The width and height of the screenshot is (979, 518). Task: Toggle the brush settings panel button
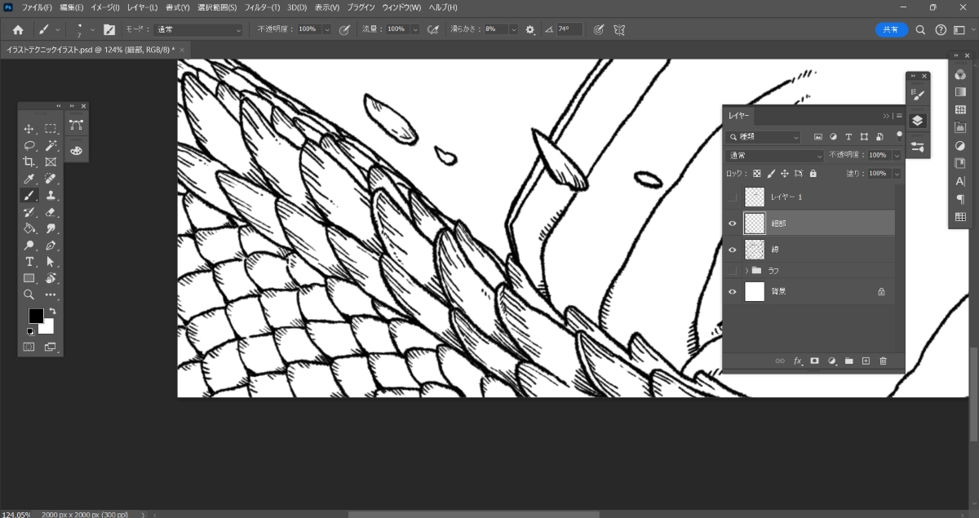[x=109, y=29]
